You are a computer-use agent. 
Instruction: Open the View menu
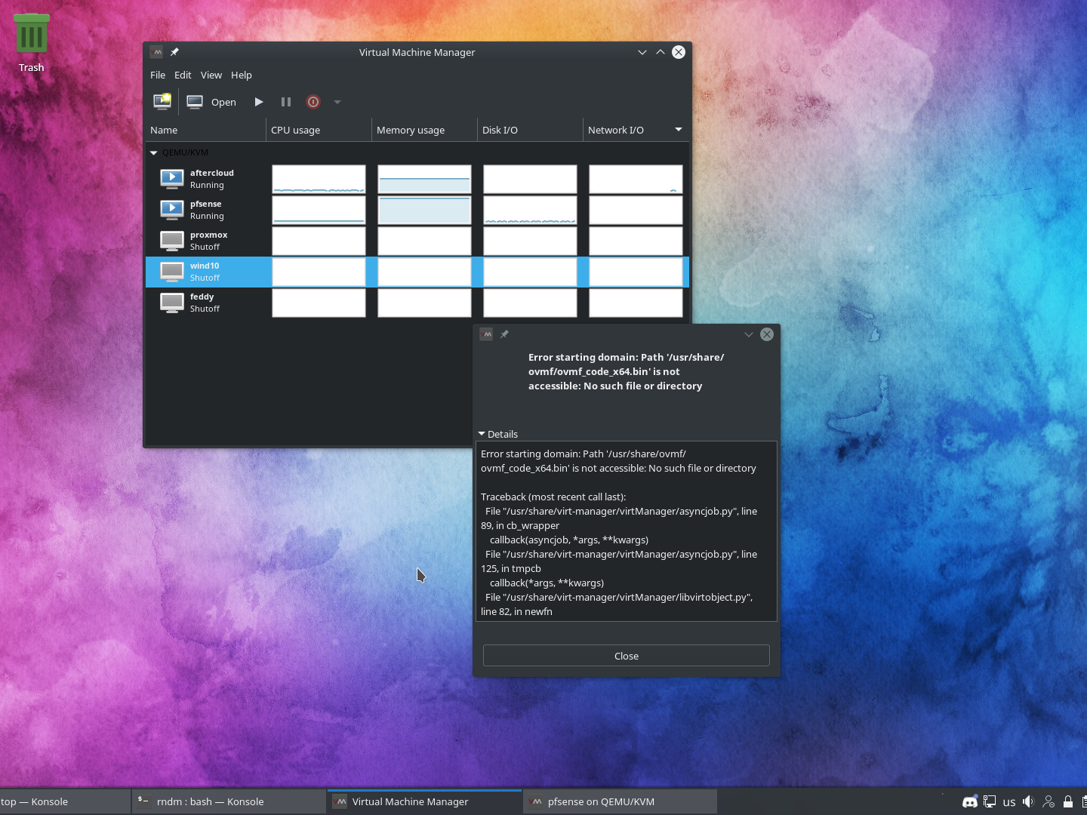tap(211, 75)
